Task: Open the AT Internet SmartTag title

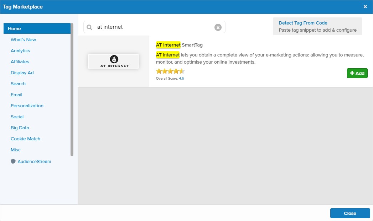Action: (x=179, y=45)
